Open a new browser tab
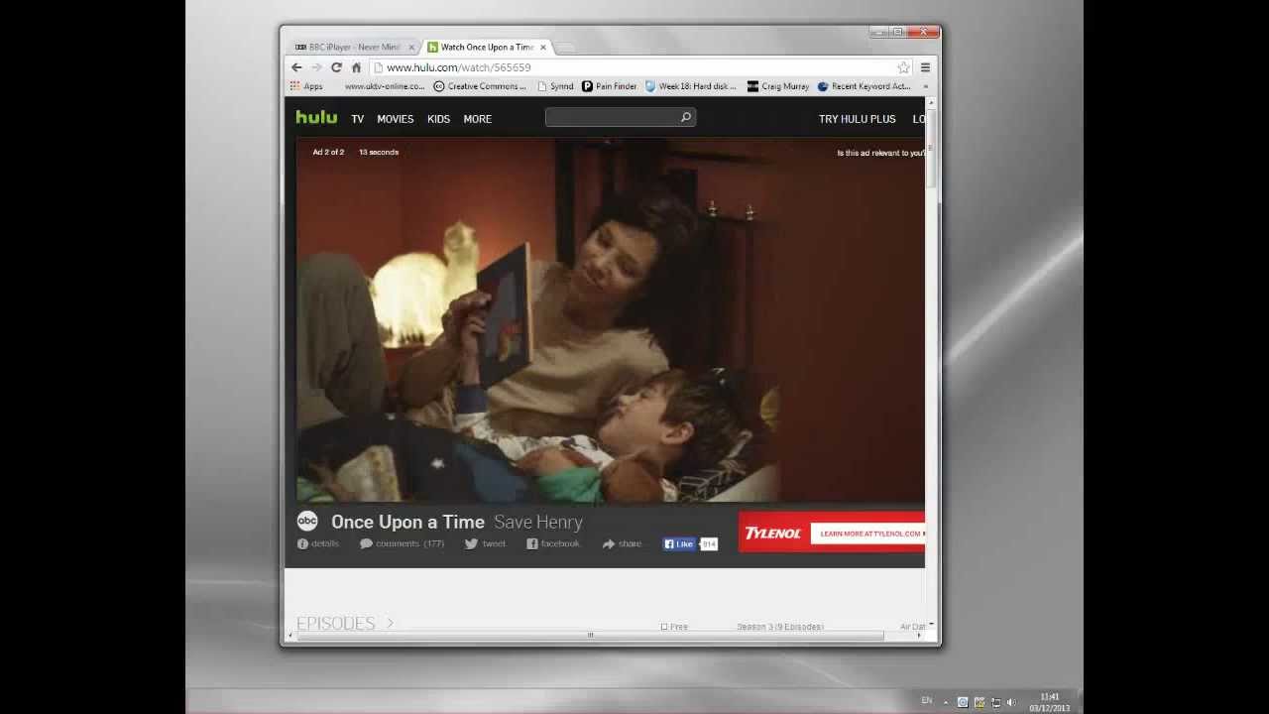Screen dimensions: 1269x714 point(566,47)
